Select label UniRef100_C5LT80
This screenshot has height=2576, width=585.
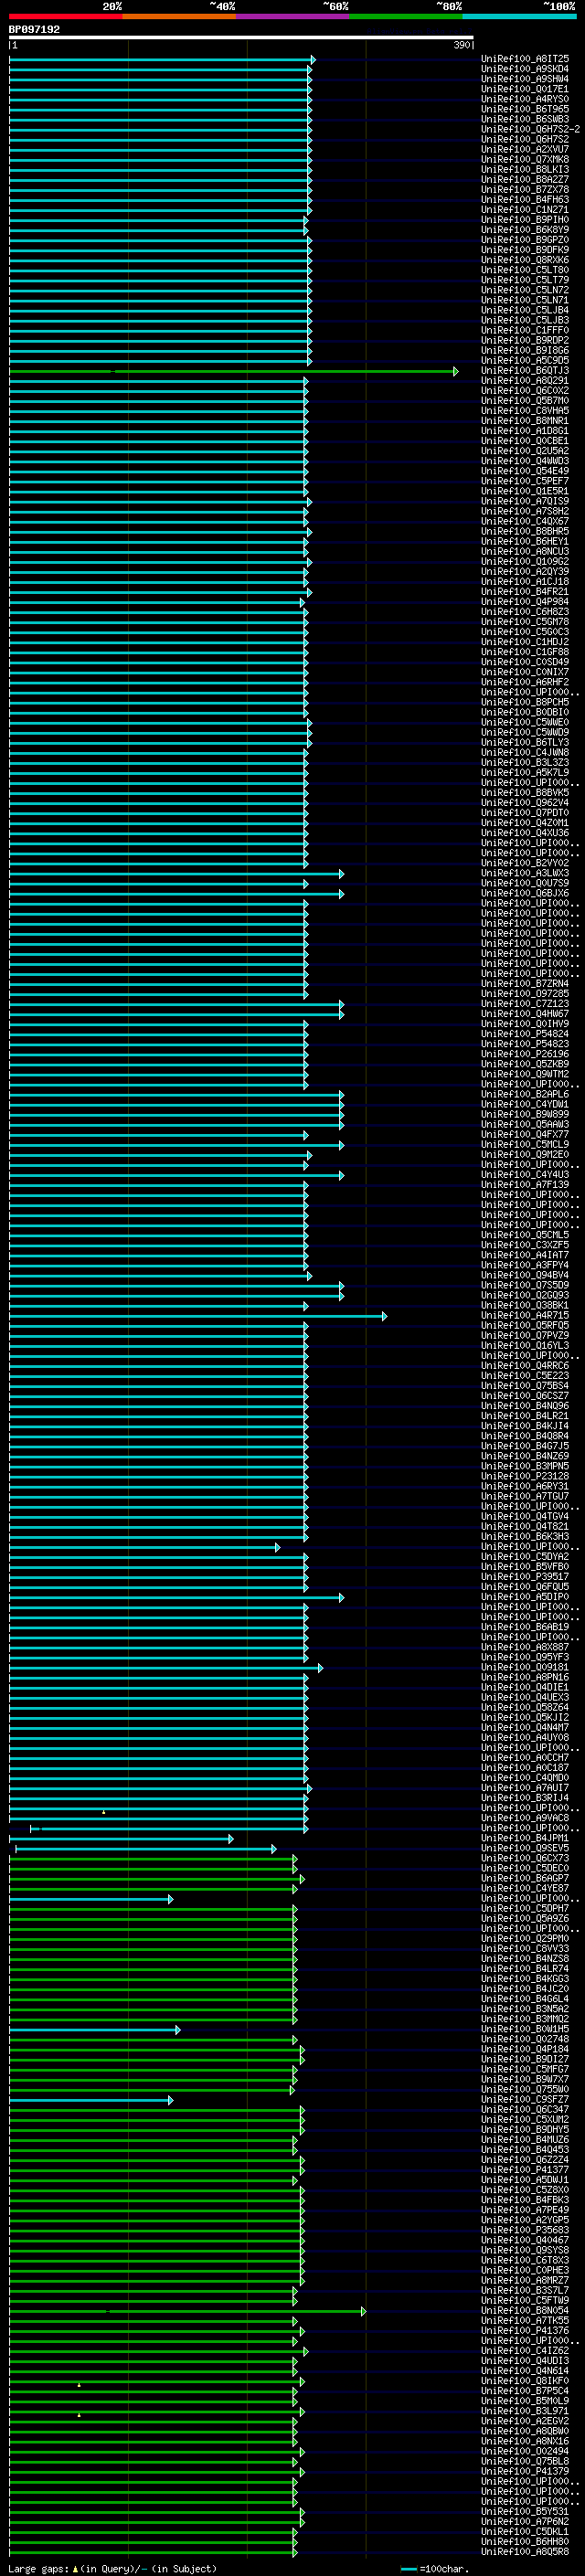[525, 270]
